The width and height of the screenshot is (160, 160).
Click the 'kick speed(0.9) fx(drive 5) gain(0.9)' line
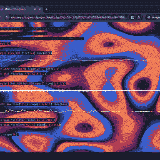30,69
